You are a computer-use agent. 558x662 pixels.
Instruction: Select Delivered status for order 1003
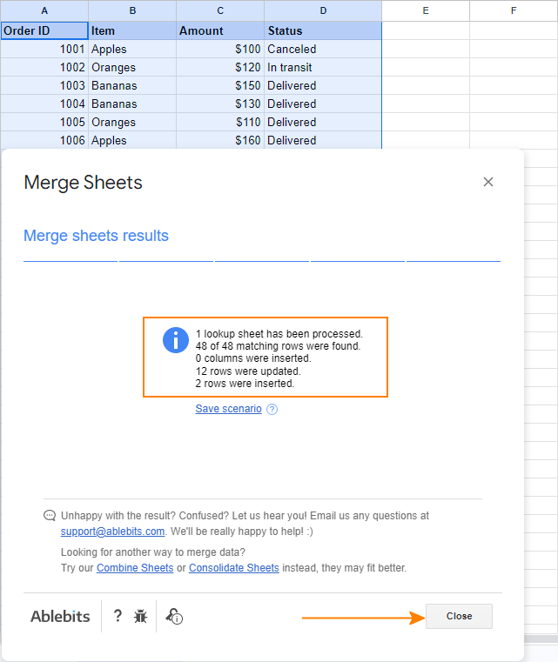(323, 85)
